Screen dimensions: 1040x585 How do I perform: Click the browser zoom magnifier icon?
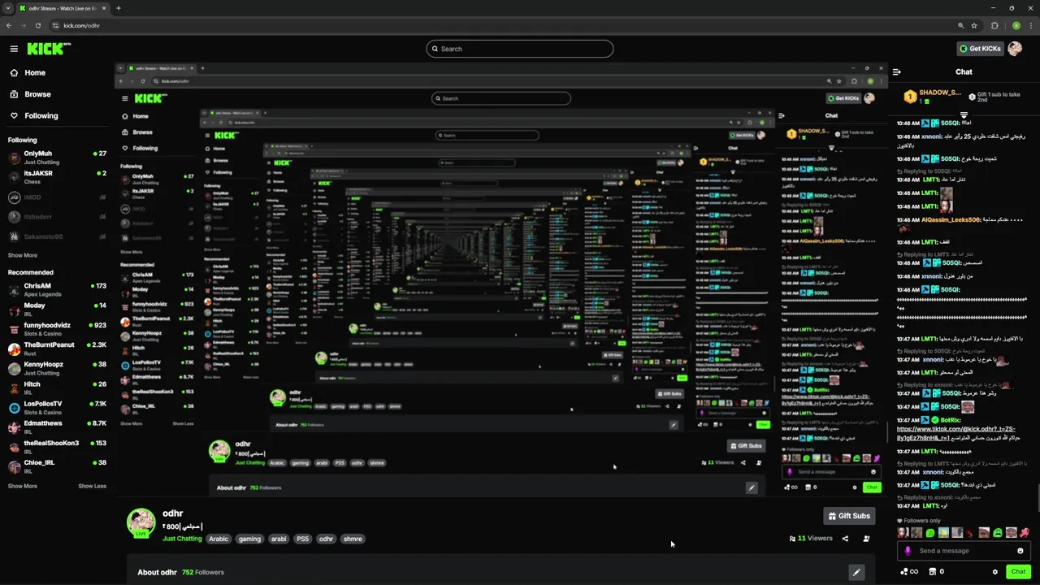click(961, 25)
